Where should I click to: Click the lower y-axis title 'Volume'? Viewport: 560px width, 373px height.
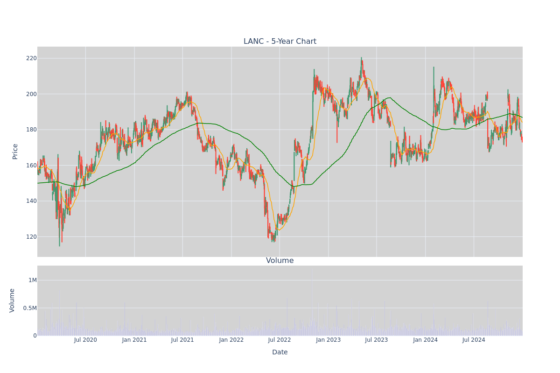tap(13, 300)
